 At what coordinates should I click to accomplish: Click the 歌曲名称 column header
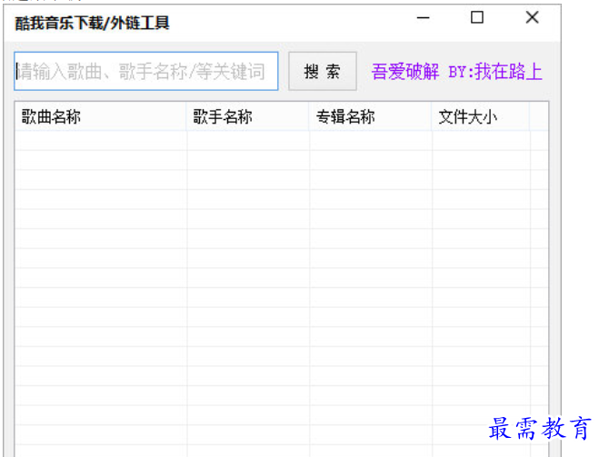pos(101,116)
